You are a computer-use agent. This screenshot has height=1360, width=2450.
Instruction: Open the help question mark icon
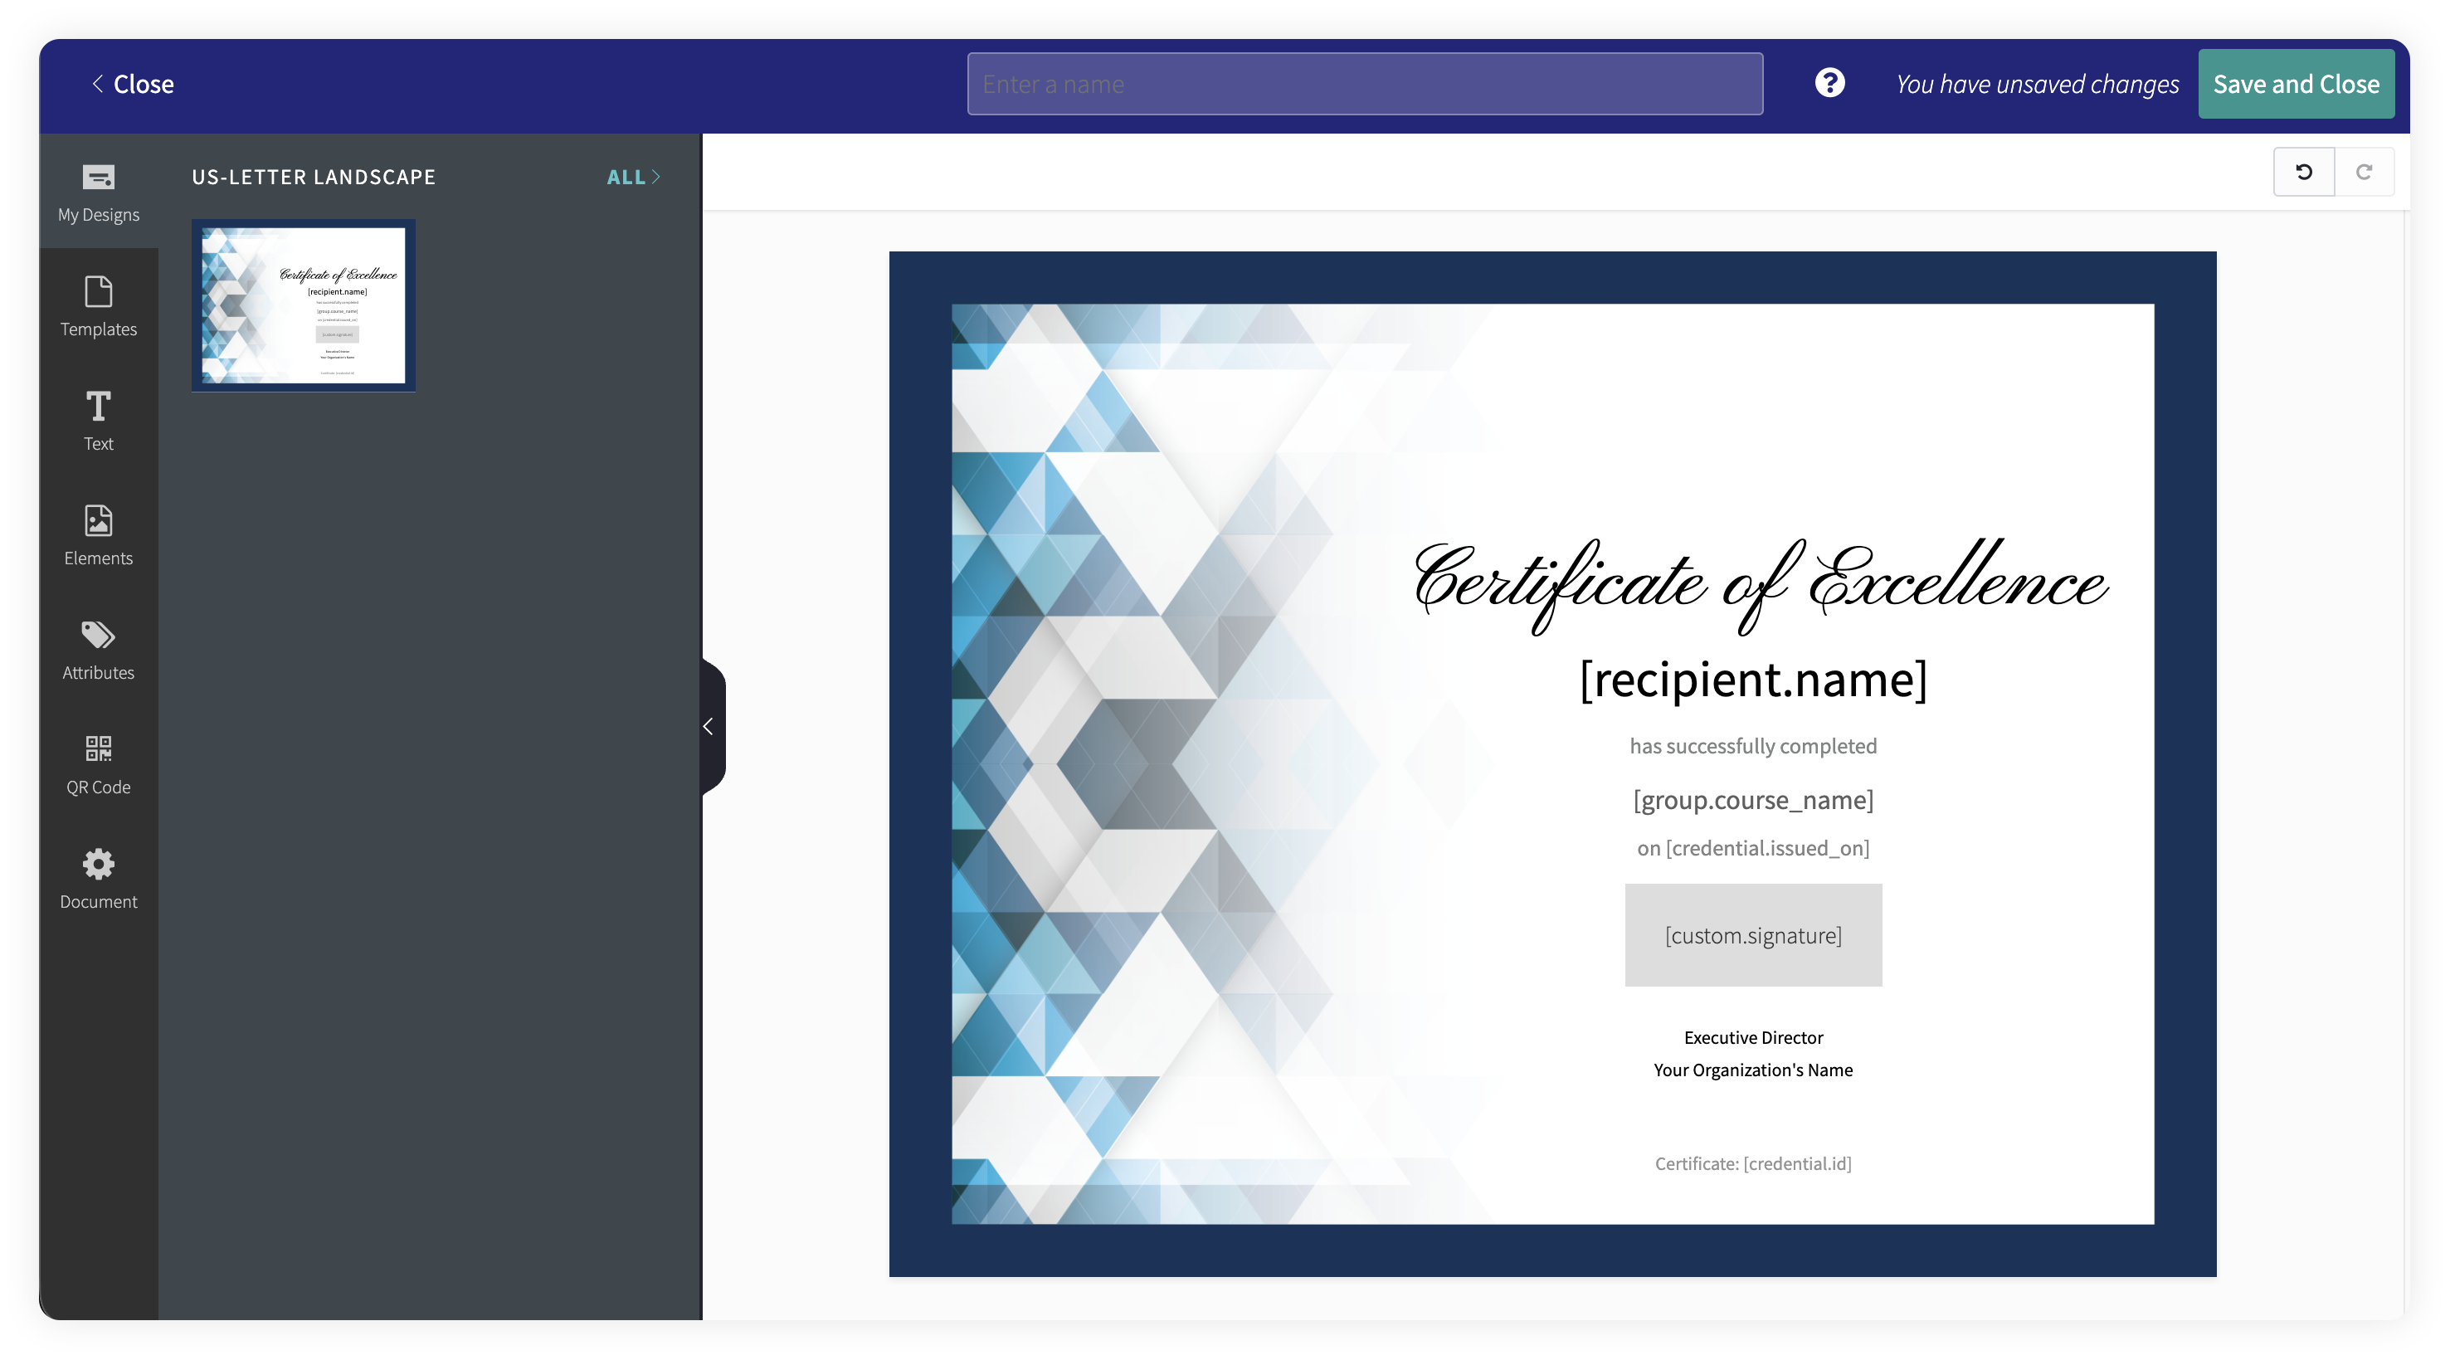click(x=1829, y=84)
